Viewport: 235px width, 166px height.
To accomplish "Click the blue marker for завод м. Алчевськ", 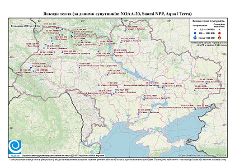I will 207,83.
